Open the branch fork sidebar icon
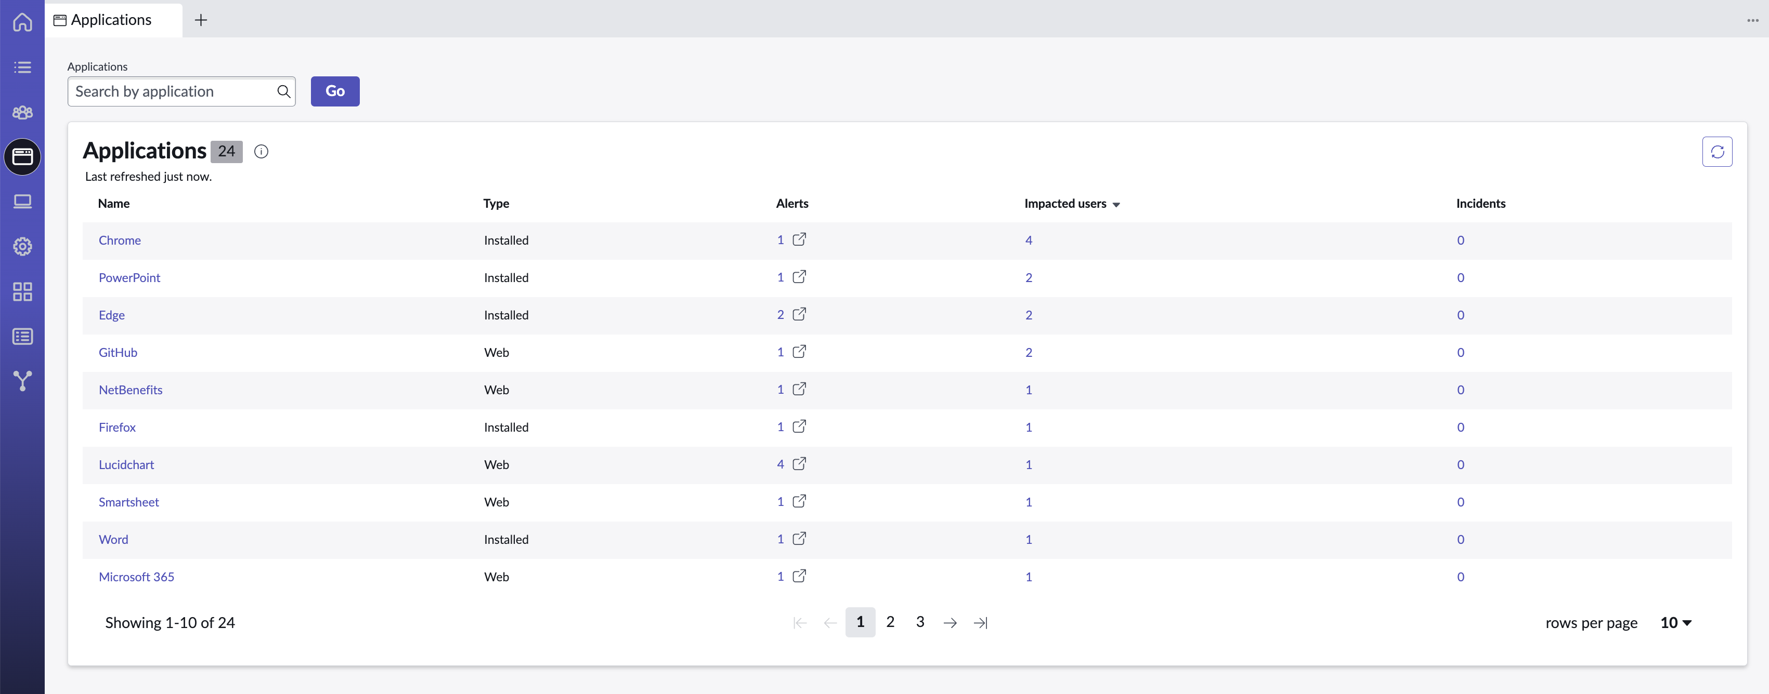 [22, 381]
